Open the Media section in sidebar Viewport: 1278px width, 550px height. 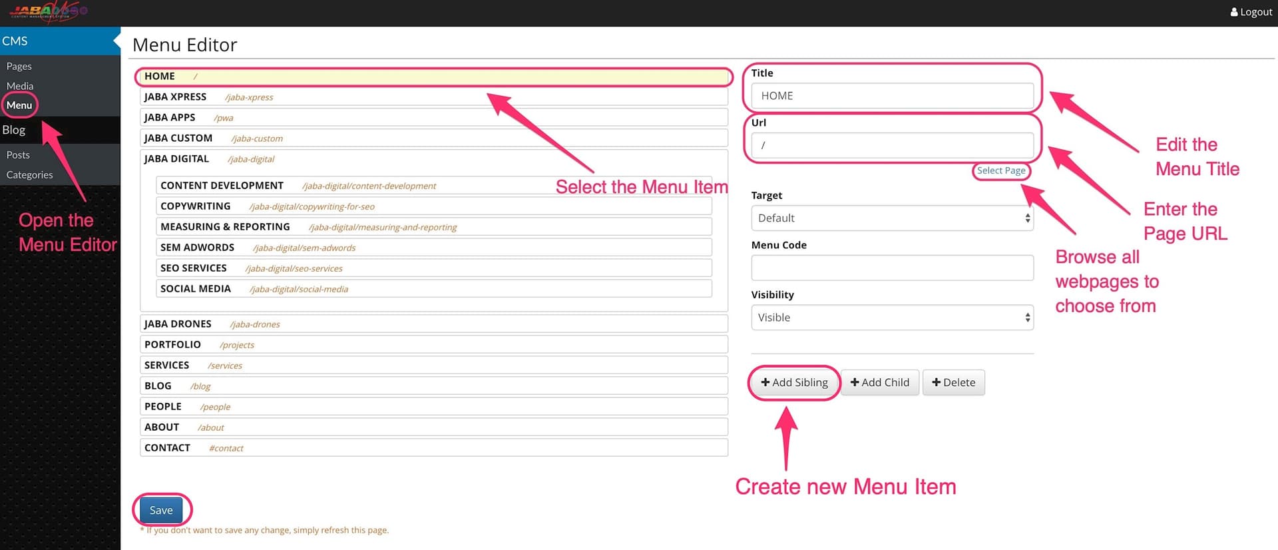click(x=20, y=86)
